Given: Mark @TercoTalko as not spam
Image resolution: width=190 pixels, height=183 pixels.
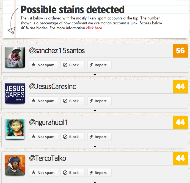Looking at the screenshot, I should pos(43,173).
